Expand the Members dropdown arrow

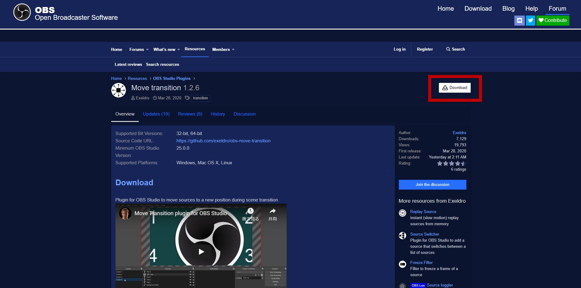point(233,50)
